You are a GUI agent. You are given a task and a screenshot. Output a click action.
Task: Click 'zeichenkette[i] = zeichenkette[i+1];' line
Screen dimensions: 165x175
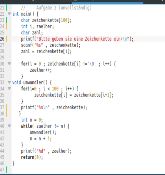[74, 95]
